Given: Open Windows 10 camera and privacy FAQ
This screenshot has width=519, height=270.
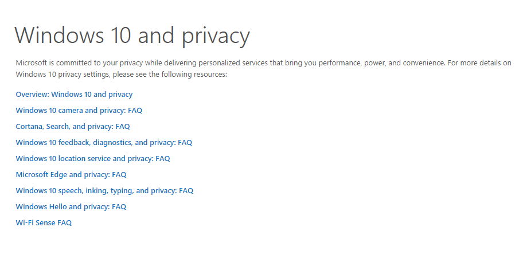Looking at the screenshot, I should [x=79, y=110].
